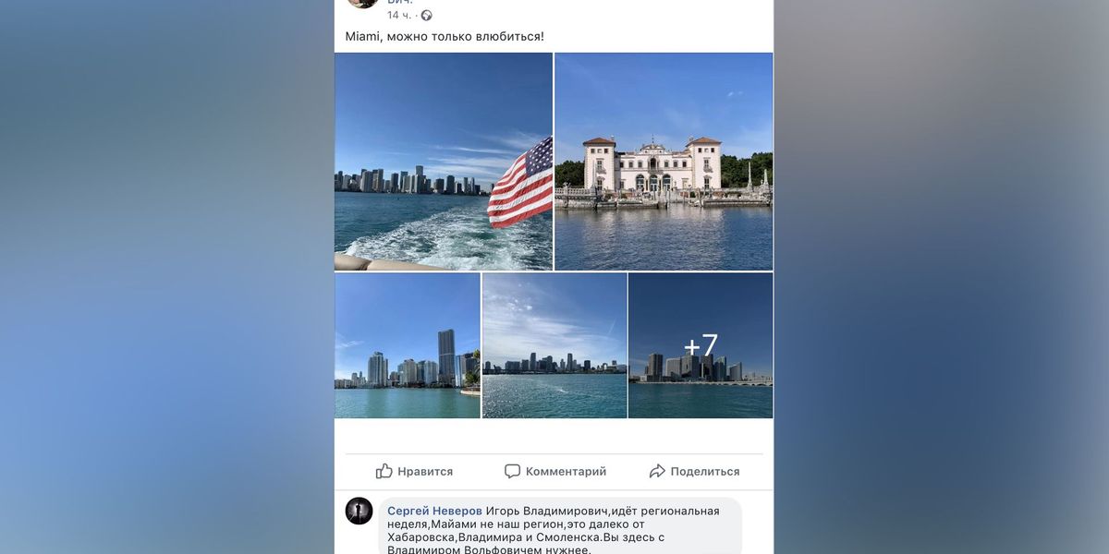Click the Miami post caption text

pos(445,36)
